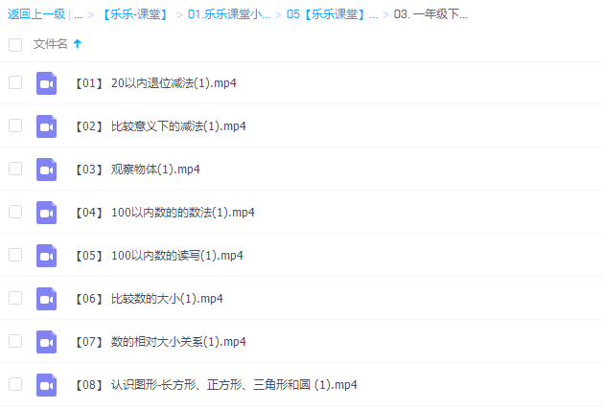Click the sort arrow next to 文件名

coord(78,44)
